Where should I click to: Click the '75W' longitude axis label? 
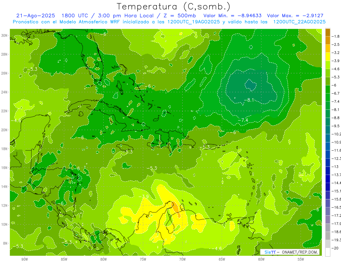(143, 259)
